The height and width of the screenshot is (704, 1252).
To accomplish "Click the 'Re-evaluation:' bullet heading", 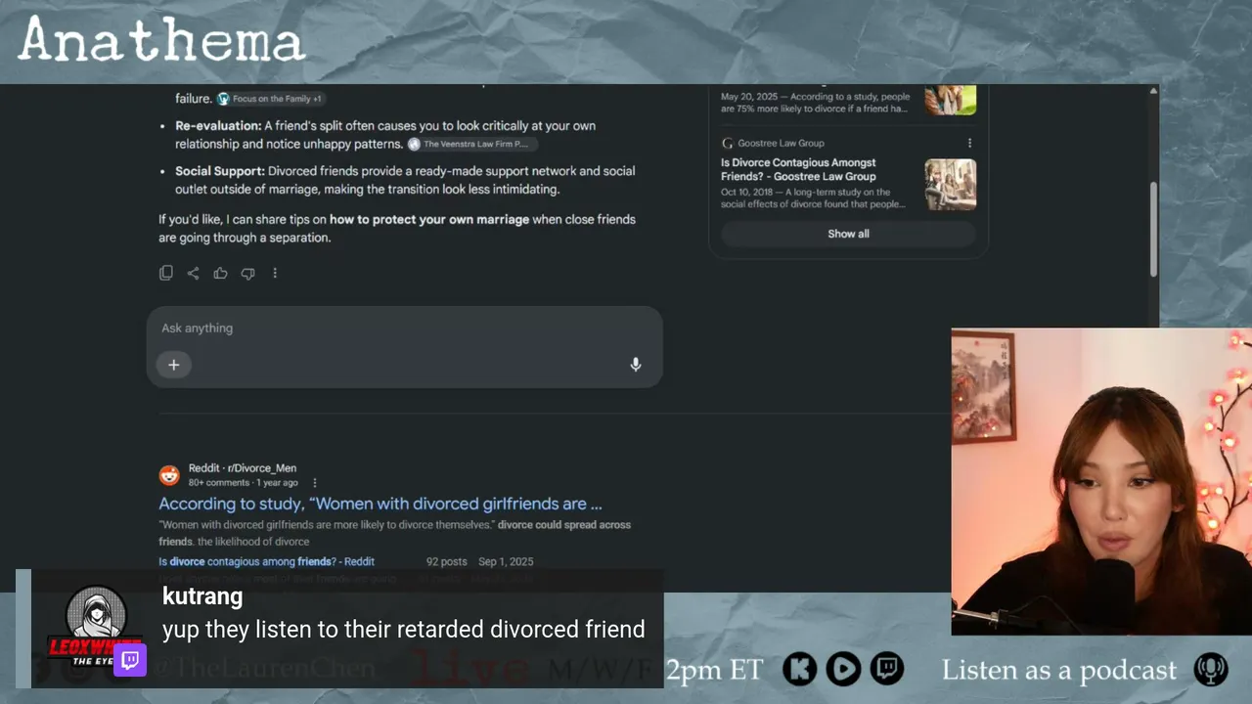I will (x=218, y=126).
